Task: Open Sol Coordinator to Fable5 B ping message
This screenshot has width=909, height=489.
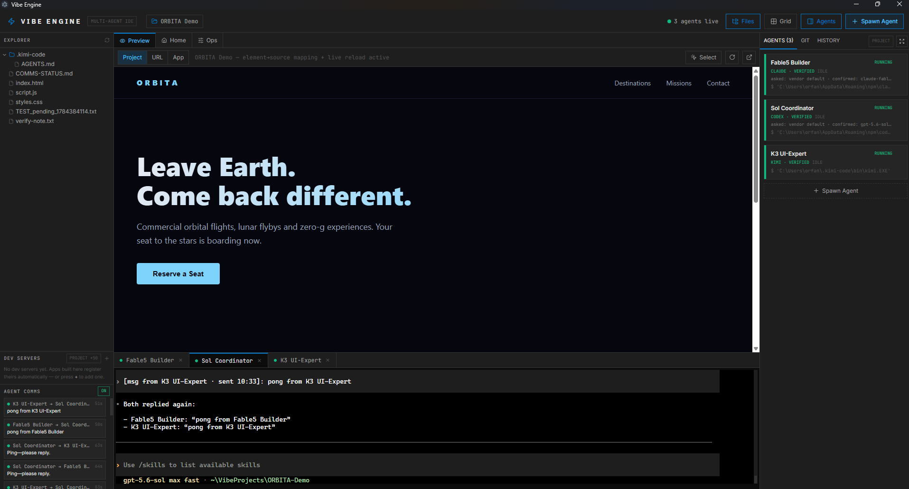Action: point(55,470)
